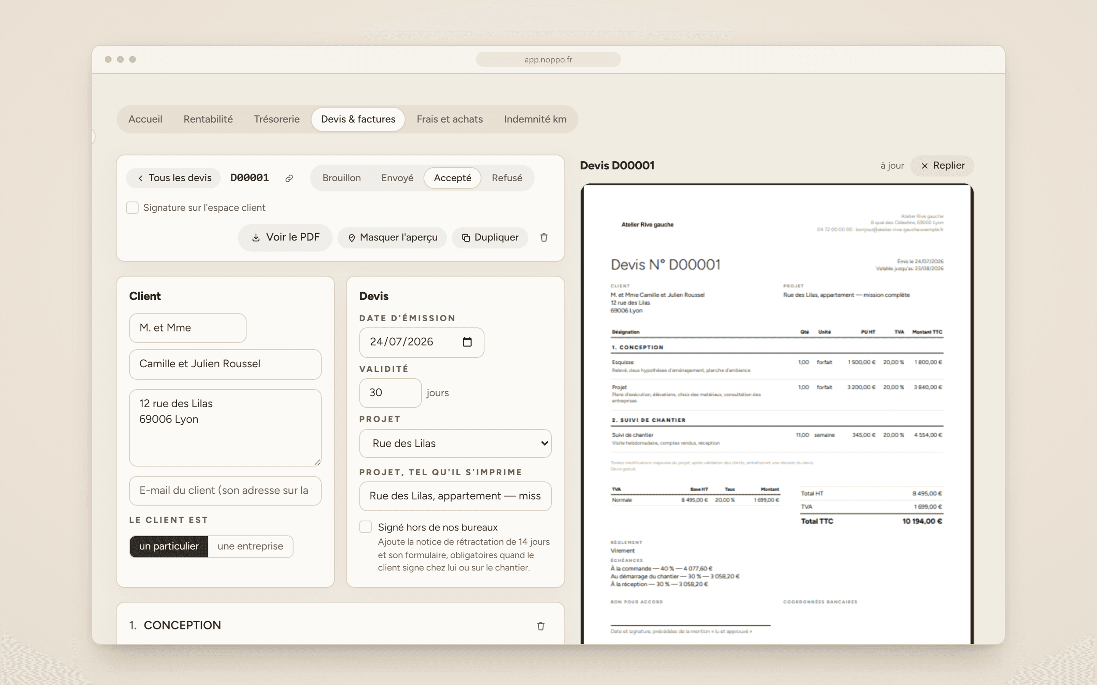The width and height of the screenshot is (1097, 685).
Task: Click the CONCEPTION section title
Action: pos(182,625)
